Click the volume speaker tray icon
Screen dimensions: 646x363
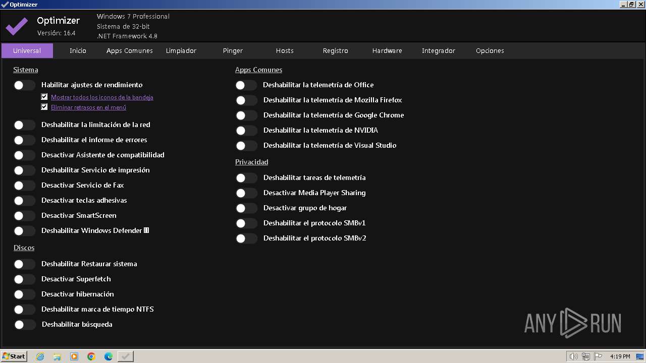click(573, 356)
